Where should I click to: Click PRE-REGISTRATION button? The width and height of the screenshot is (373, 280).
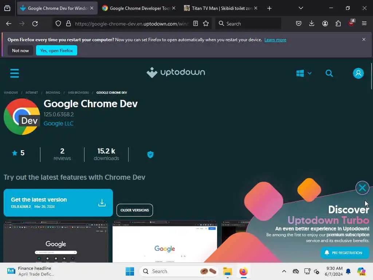pyautogui.click(x=345, y=253)
